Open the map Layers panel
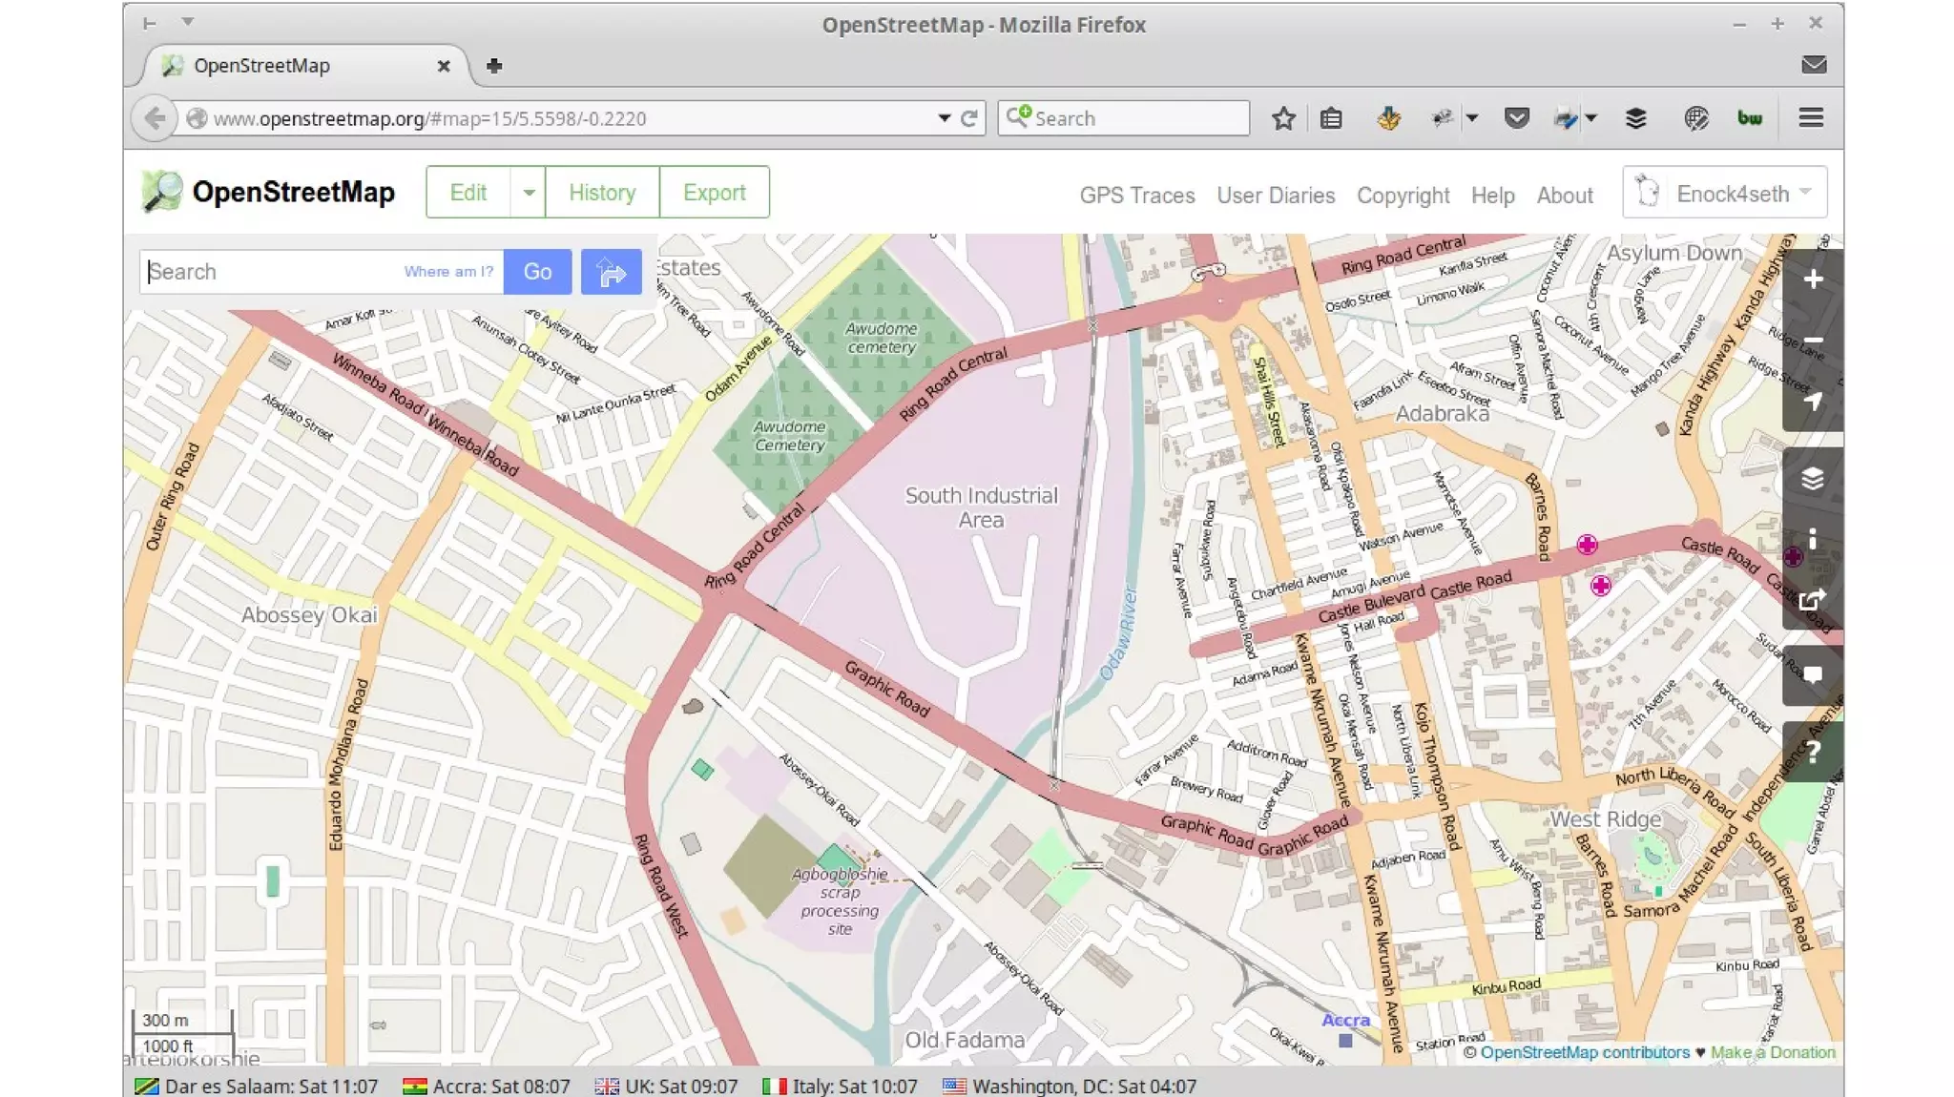This screenshot has height=1097, width=1954. pos(1812,478)
